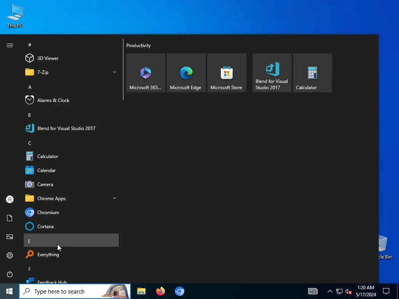The height and width of the screenshot is (299, 399).
Task: Click the Productivity group title
Action: (138, 46)
